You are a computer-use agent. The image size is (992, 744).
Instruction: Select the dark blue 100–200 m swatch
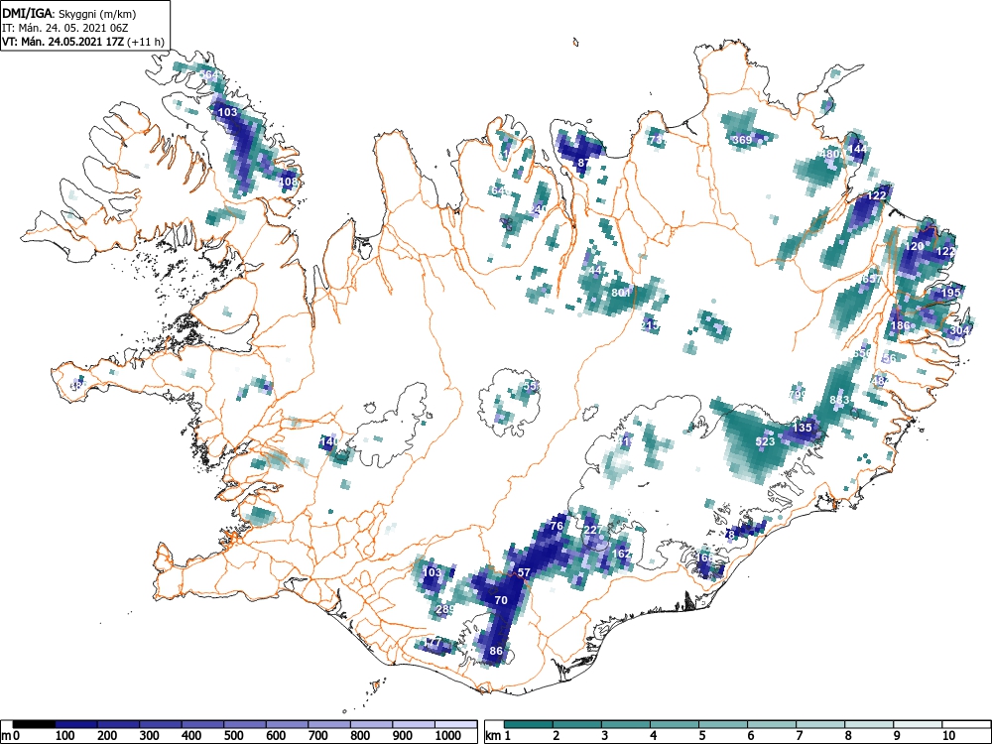(76, 724)
